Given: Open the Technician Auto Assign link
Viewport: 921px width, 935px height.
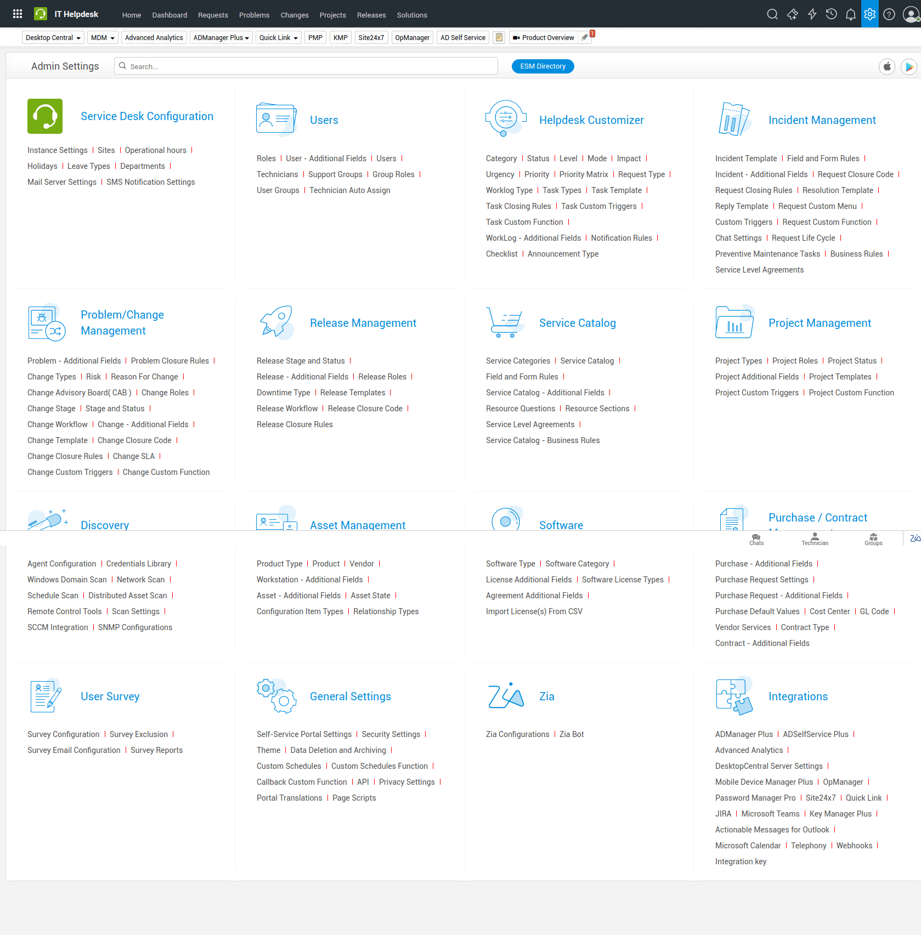Looking at the screenshot, I should [349, 190].
